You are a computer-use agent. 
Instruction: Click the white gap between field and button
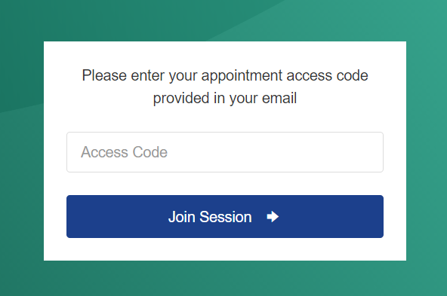coord(225,184)
